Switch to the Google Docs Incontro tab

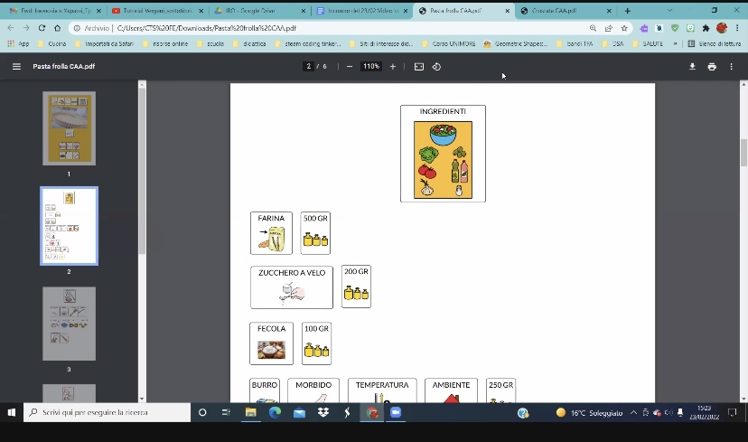[x=361, y=11]
